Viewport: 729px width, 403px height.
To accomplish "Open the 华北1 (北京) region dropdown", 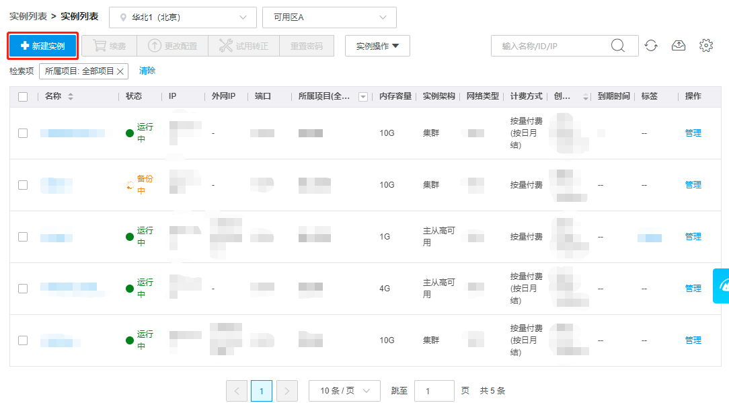I will (x=183, y=17).
